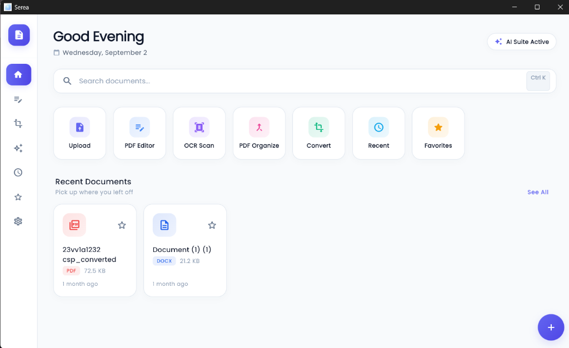Open the PDF Editor quick action card
Screen dimensions: 569x348
(x=139, y=133)
